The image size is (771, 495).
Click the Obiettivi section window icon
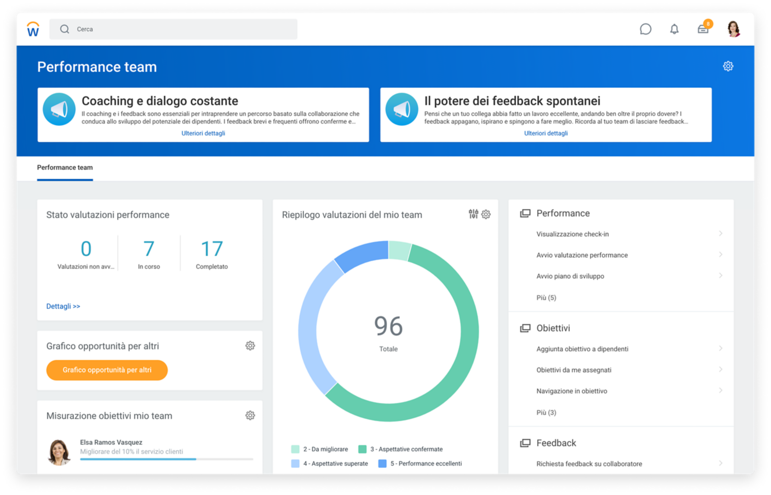coord(525,328)
